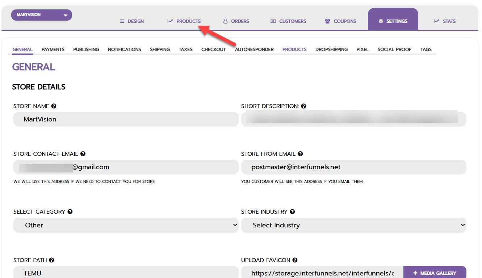Image resolution: width=482 pixels, height=278 pixels.
Task: Click the Upload Favicon URL field
Action: (x=322, y=272)
